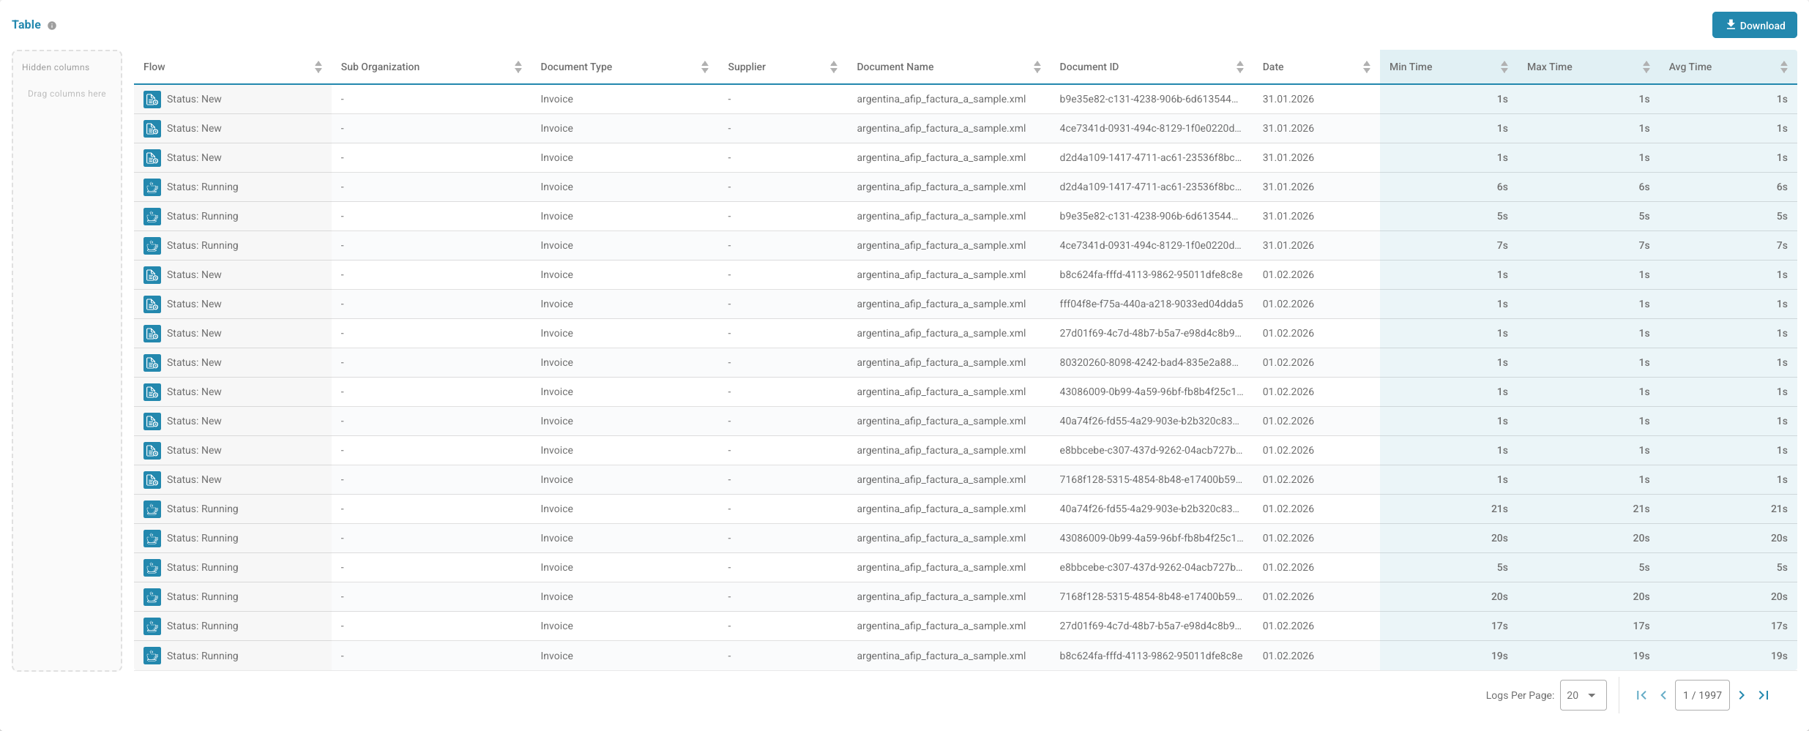1809x731 pixels.
Task: Sort by the Avg Time column arrows
Action: point(1784,67)
